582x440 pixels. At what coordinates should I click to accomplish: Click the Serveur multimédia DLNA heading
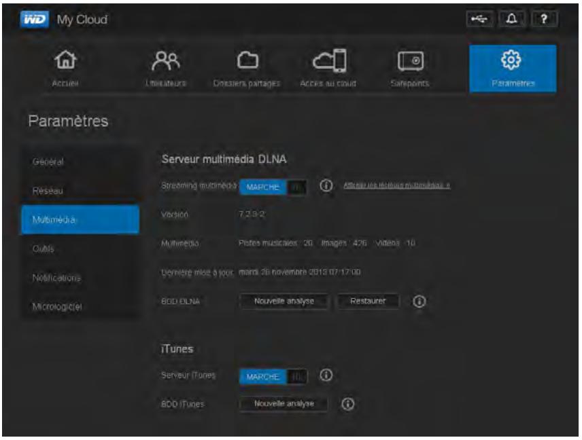pyautogui.click(x=224, y=160)
